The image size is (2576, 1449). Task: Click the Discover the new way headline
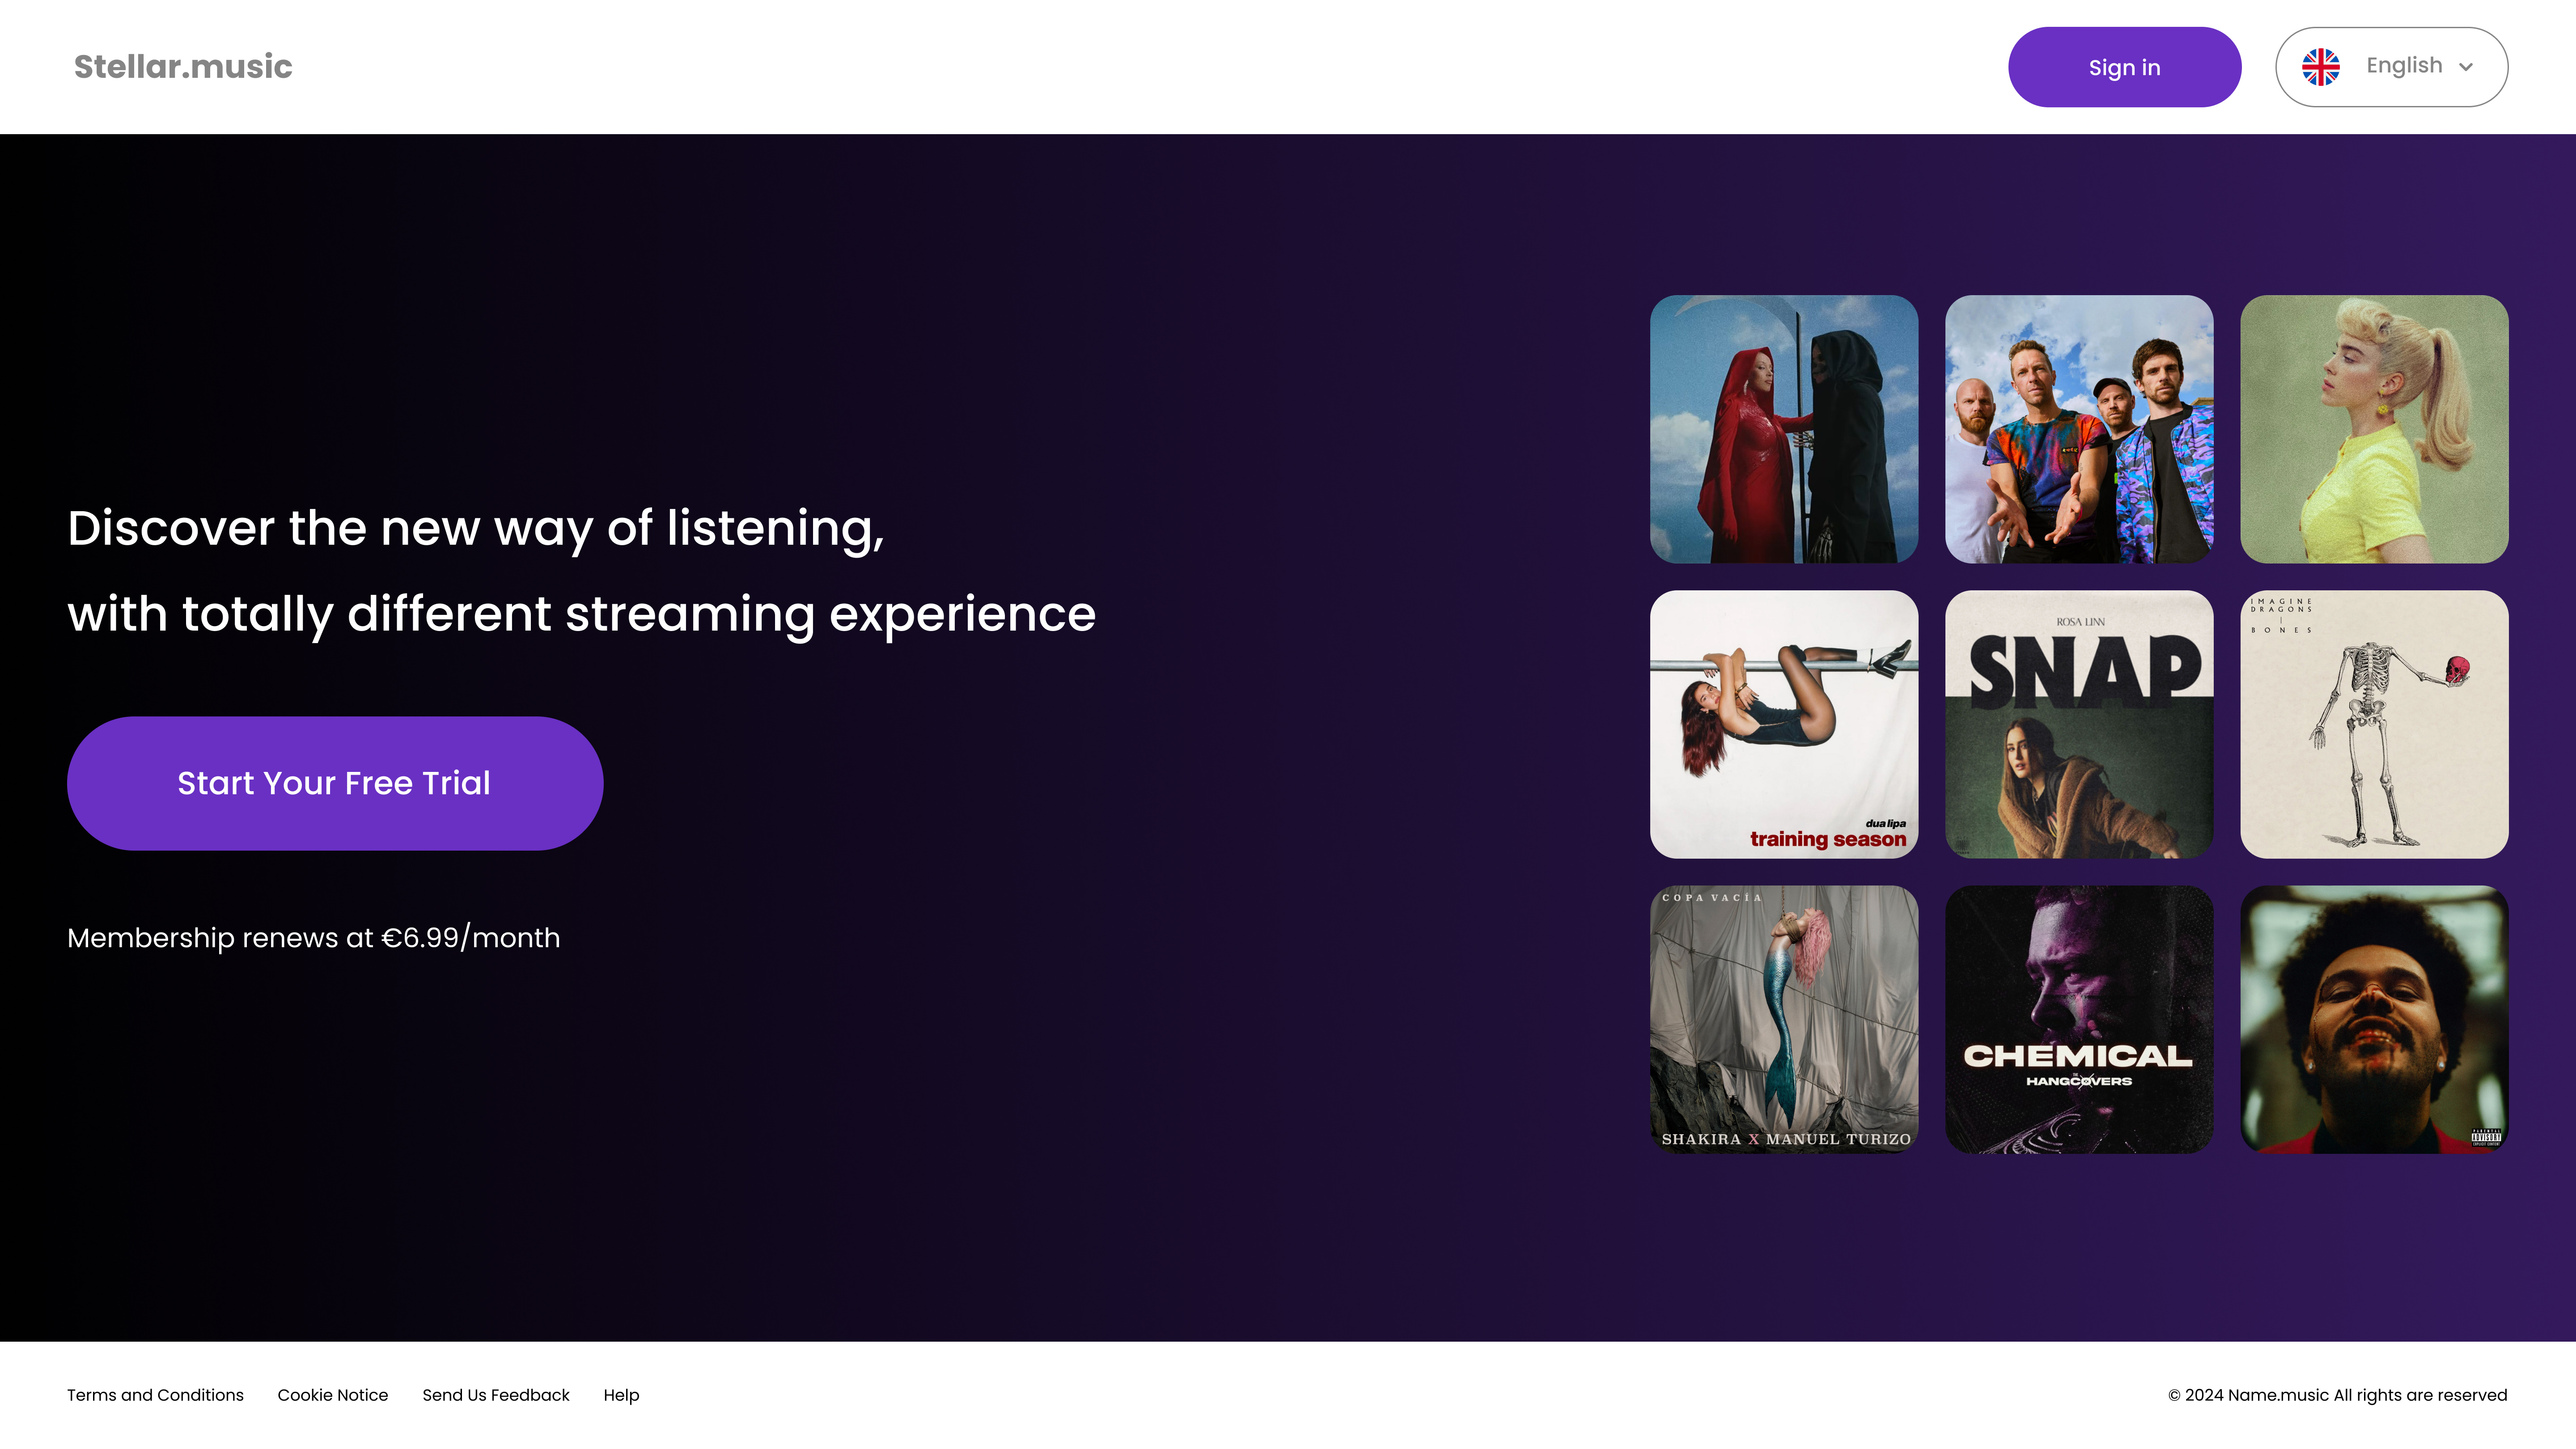[581, 571]
